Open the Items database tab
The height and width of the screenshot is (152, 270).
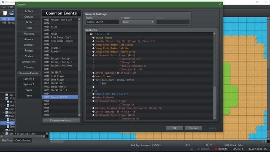[x=29, y=28]
